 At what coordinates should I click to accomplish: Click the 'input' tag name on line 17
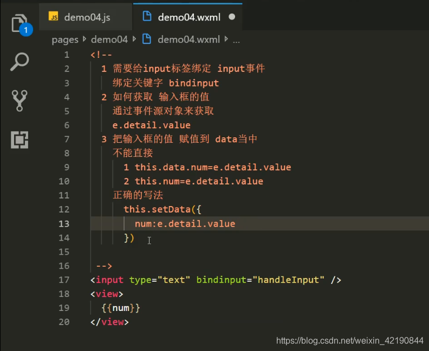[109, 280]
